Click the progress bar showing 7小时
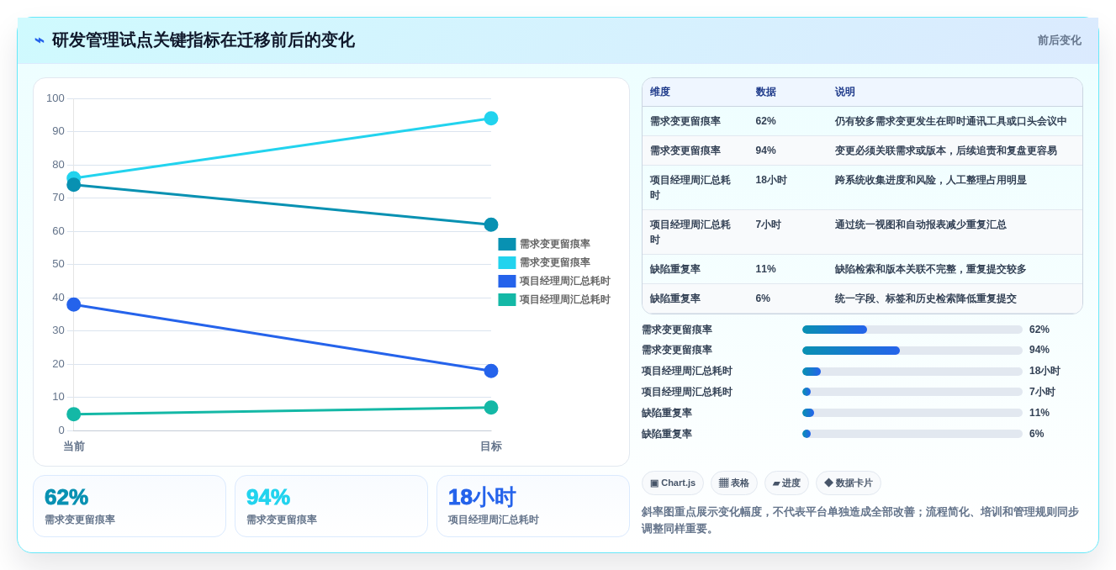This screenshot has height=570, width=1116. pyautogui.click(x=912, y=392)
